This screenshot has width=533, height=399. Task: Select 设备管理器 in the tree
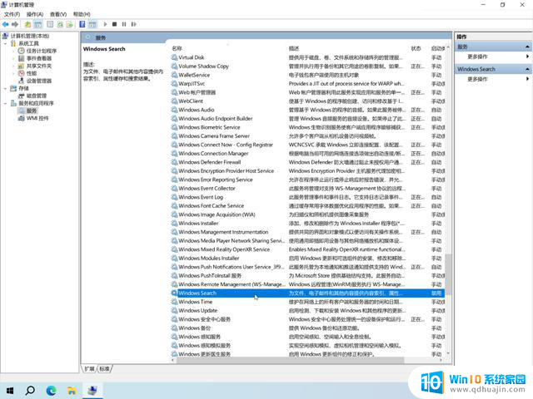[x=39, y=81]
